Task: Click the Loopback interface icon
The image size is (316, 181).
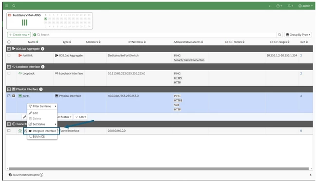Action: [20, 73]
